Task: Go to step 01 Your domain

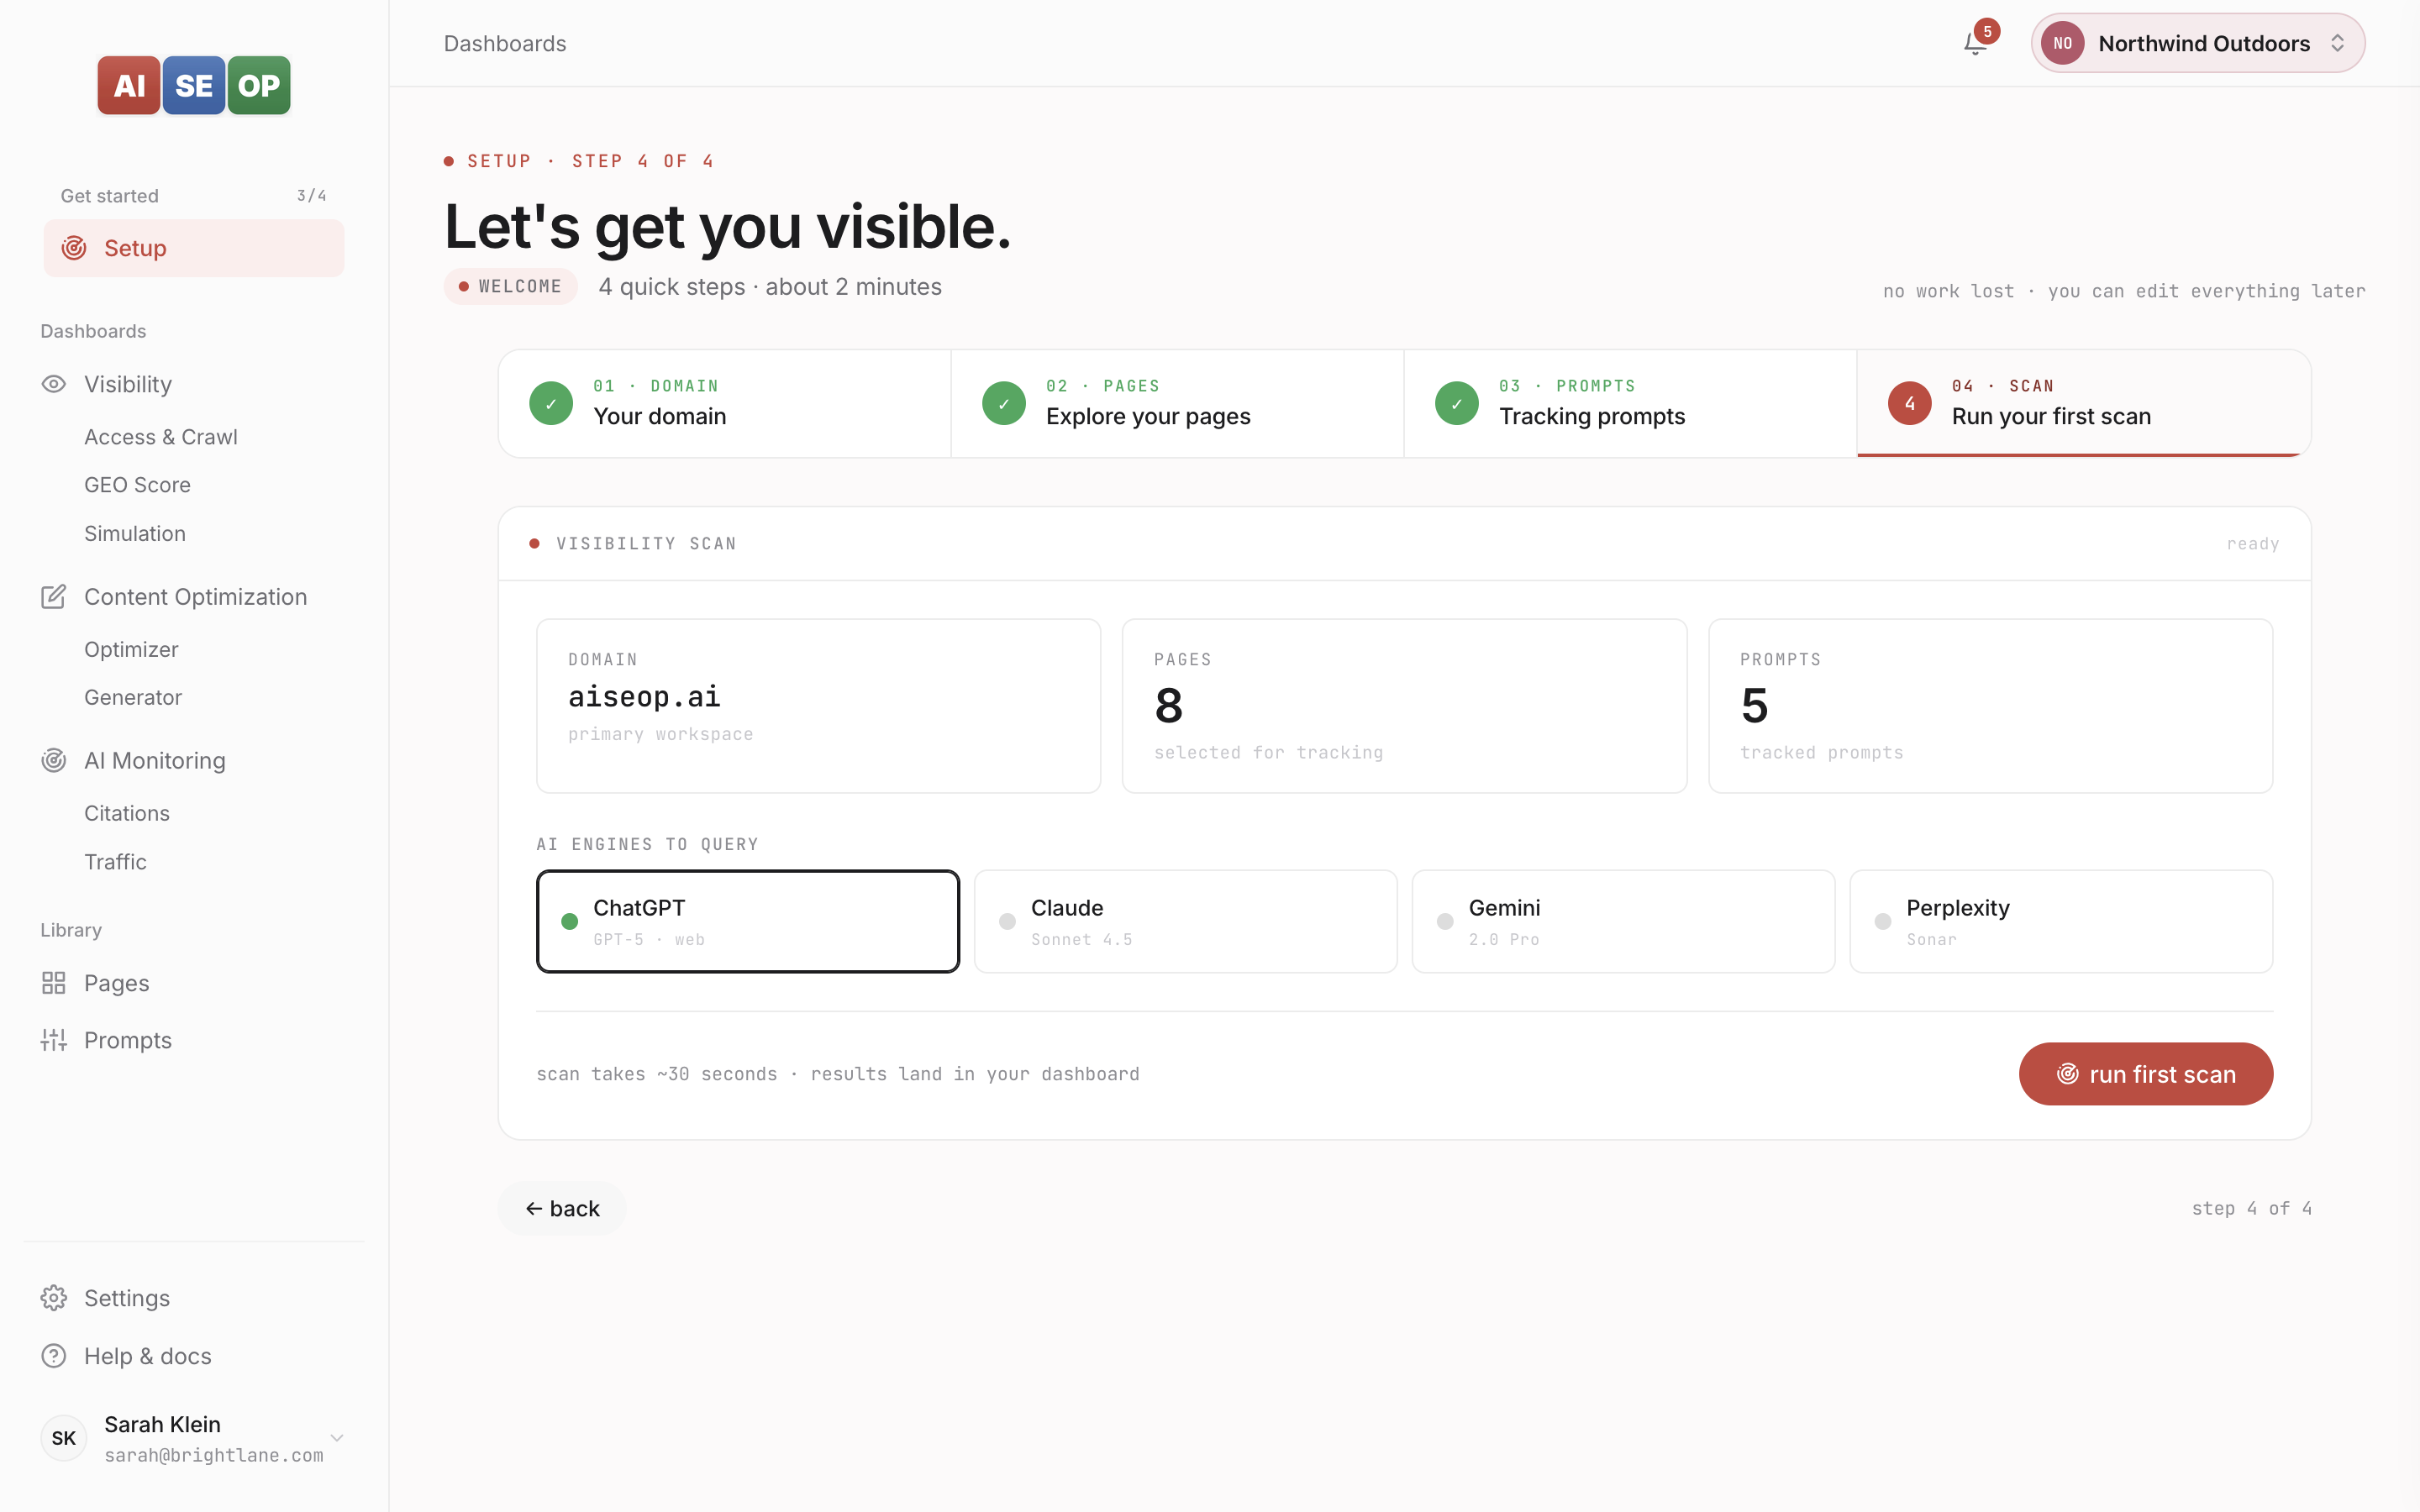Action: 725,404
